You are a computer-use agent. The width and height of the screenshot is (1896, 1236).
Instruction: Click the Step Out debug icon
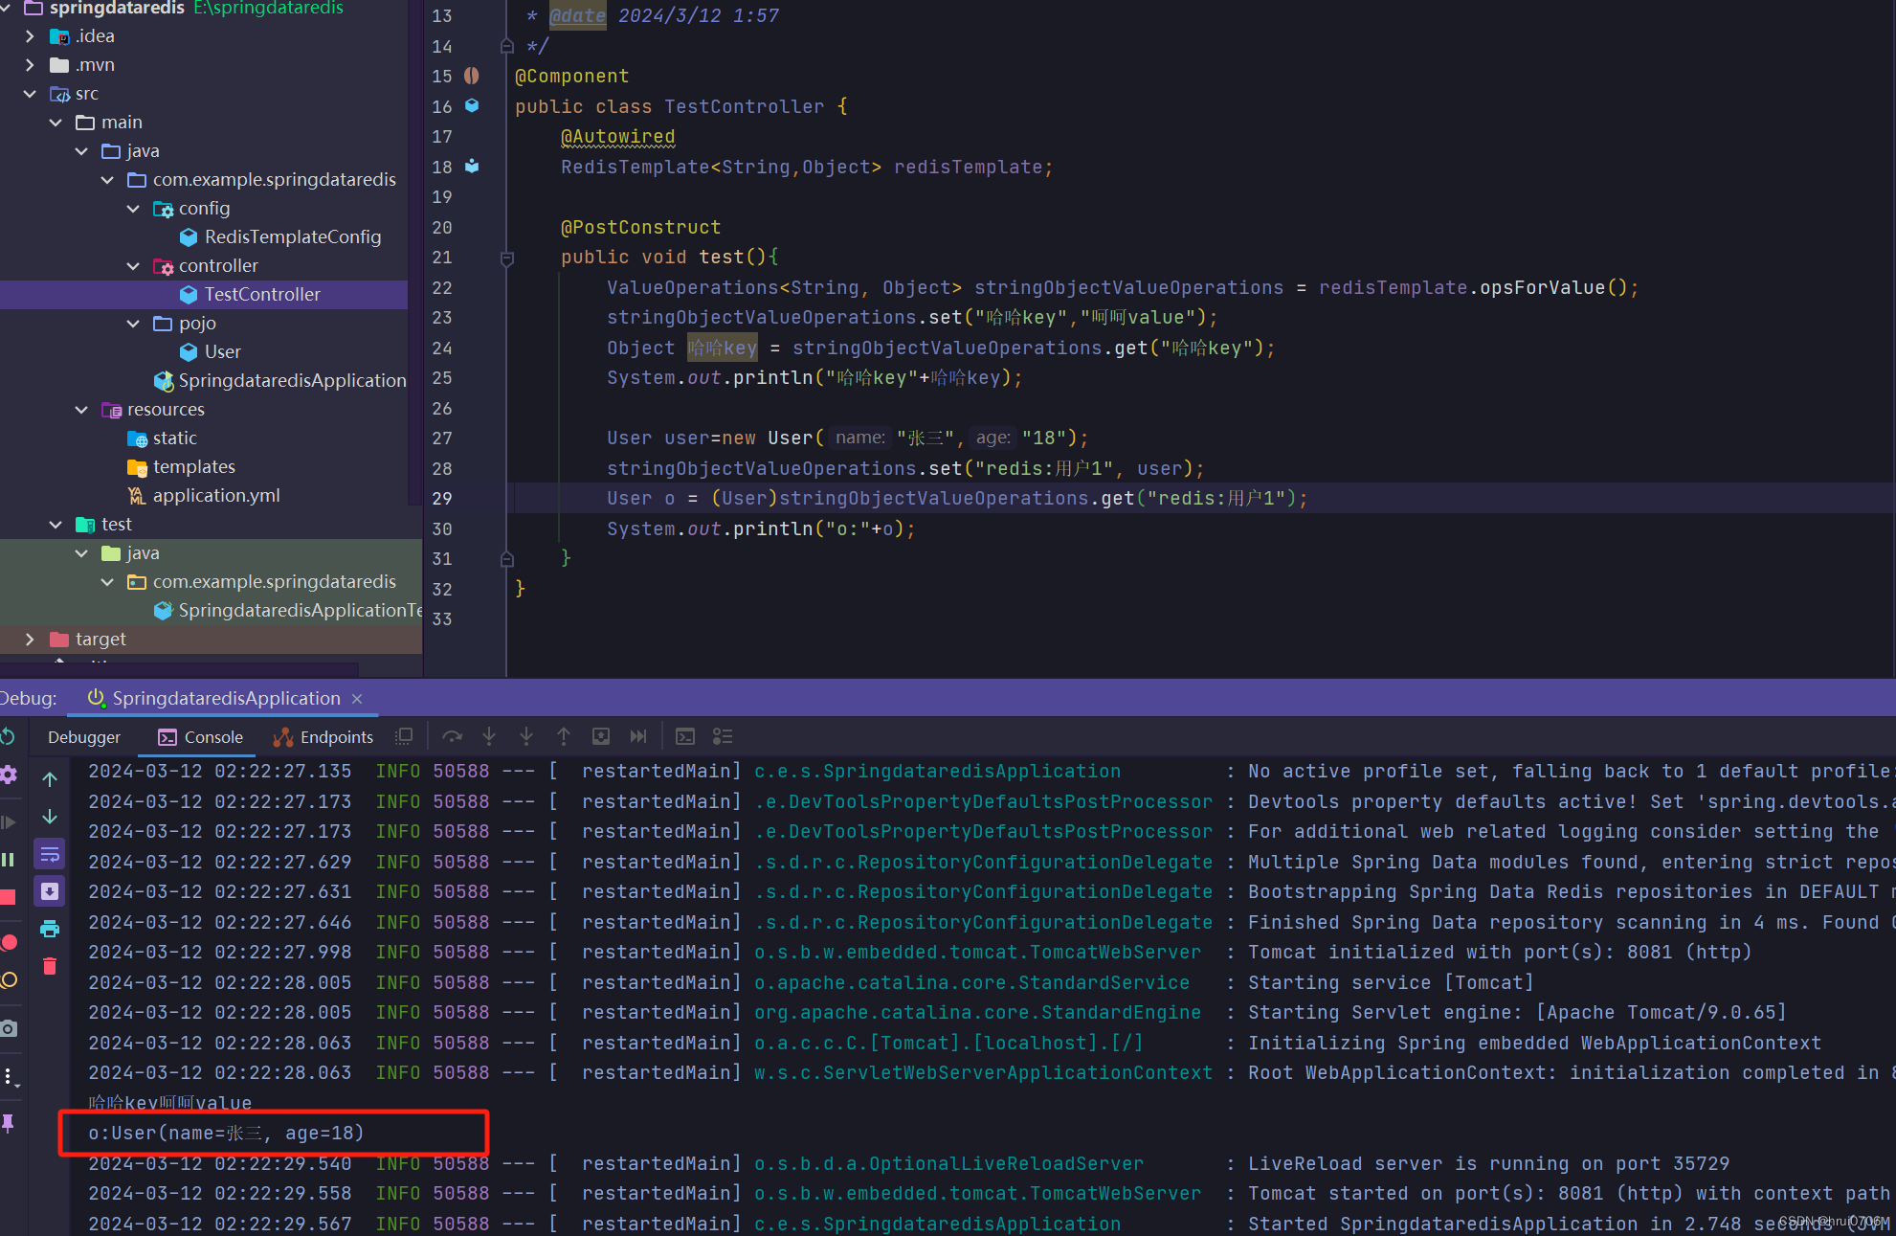point(564,736)
